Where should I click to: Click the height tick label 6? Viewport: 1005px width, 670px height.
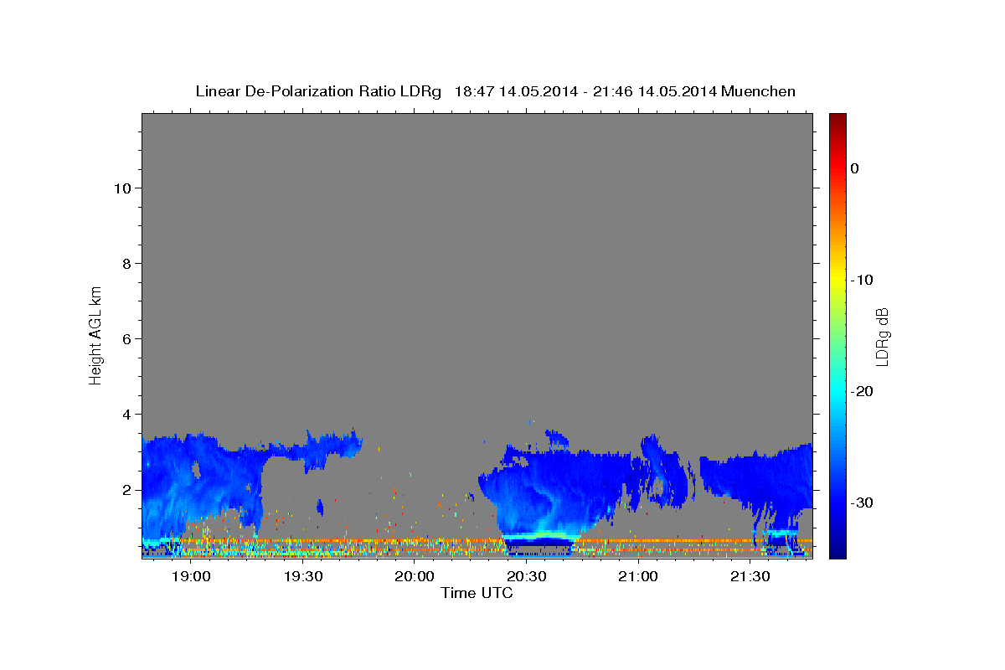tap(128, 339)
